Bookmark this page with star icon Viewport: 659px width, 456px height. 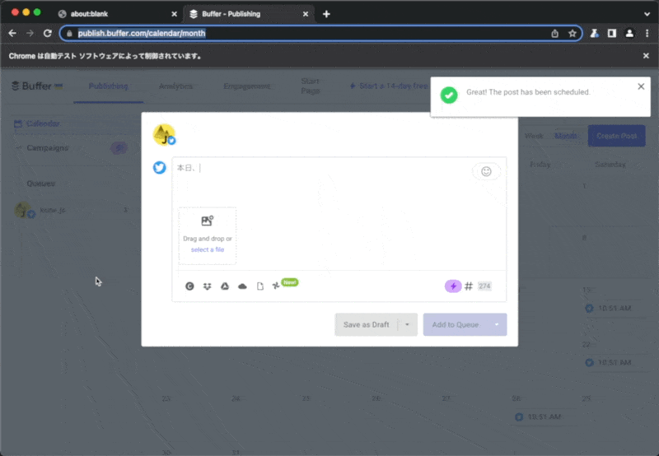[572, 34]
